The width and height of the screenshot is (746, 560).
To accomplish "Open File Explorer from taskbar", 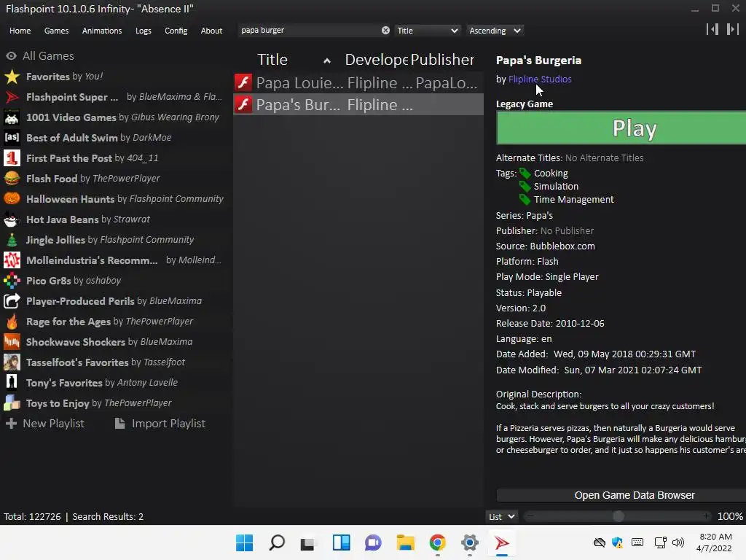I will point(405,542).
